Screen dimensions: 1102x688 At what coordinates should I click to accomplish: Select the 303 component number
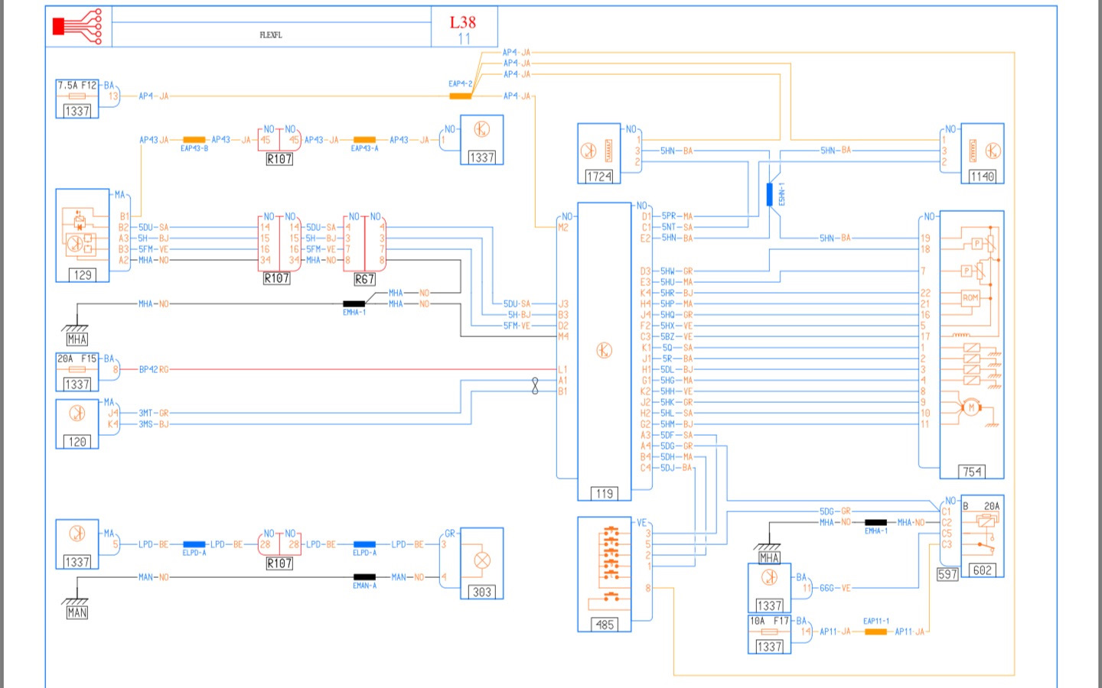click(482, 592)
